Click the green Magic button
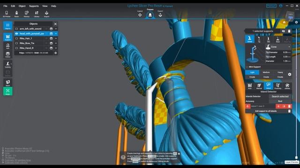300x168 pixels. 8,91
